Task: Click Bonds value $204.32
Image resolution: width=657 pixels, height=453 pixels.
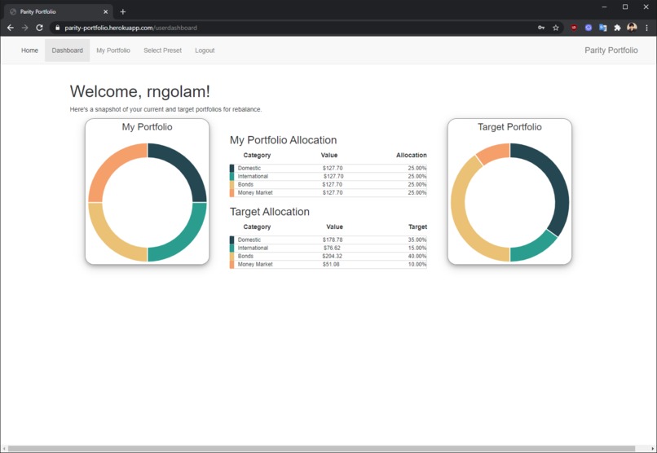Action: point(332,256)
